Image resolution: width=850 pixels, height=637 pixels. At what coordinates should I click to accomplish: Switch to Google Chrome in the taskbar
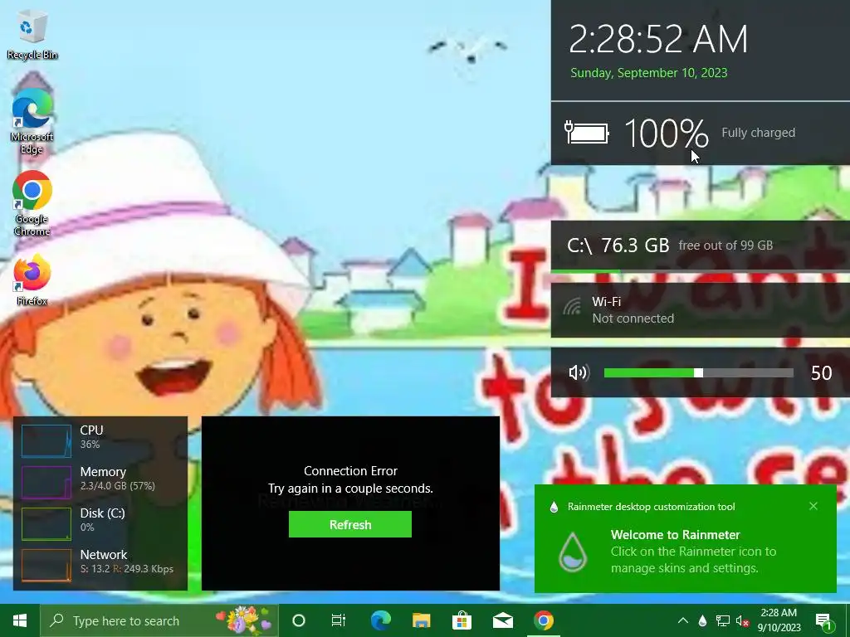click(543, 620)
